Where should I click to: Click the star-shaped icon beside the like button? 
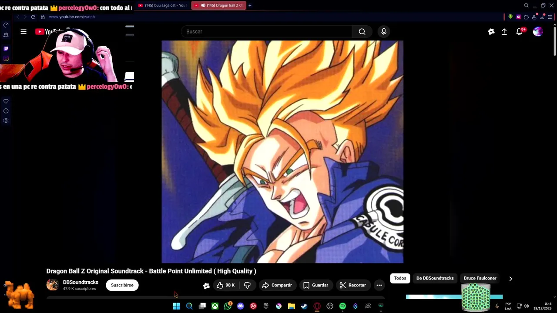click(206, 286)
